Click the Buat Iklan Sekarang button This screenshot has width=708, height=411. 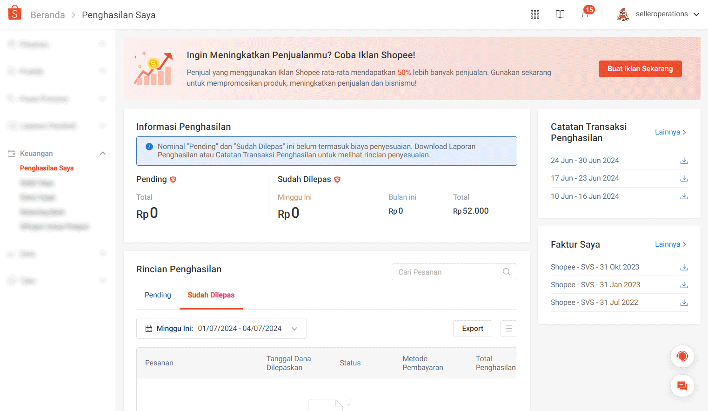[640, 69]
